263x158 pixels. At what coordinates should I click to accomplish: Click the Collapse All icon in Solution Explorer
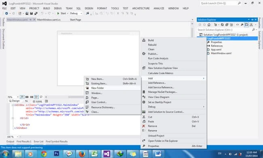coord(227,25)
